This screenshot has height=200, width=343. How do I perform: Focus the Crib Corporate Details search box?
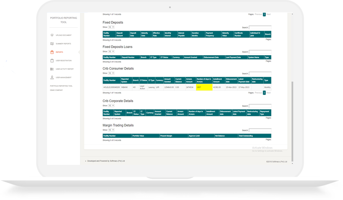[260, 106]
